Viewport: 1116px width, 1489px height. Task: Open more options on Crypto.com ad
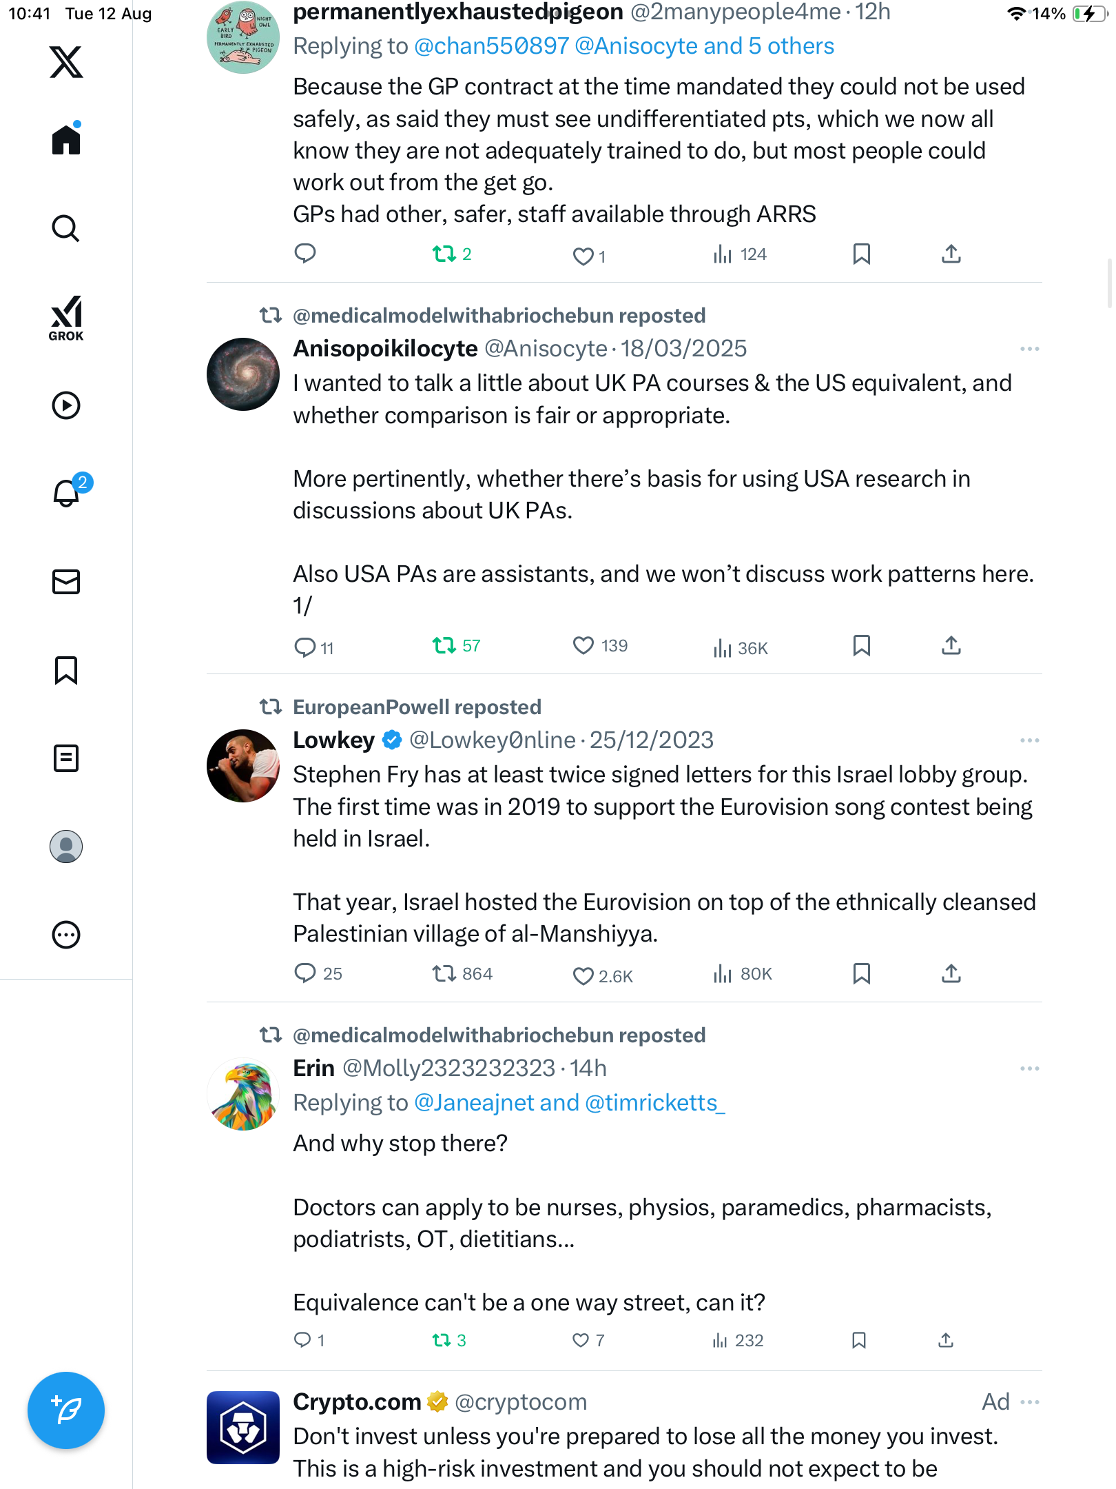click(x=1029, y=1402)
